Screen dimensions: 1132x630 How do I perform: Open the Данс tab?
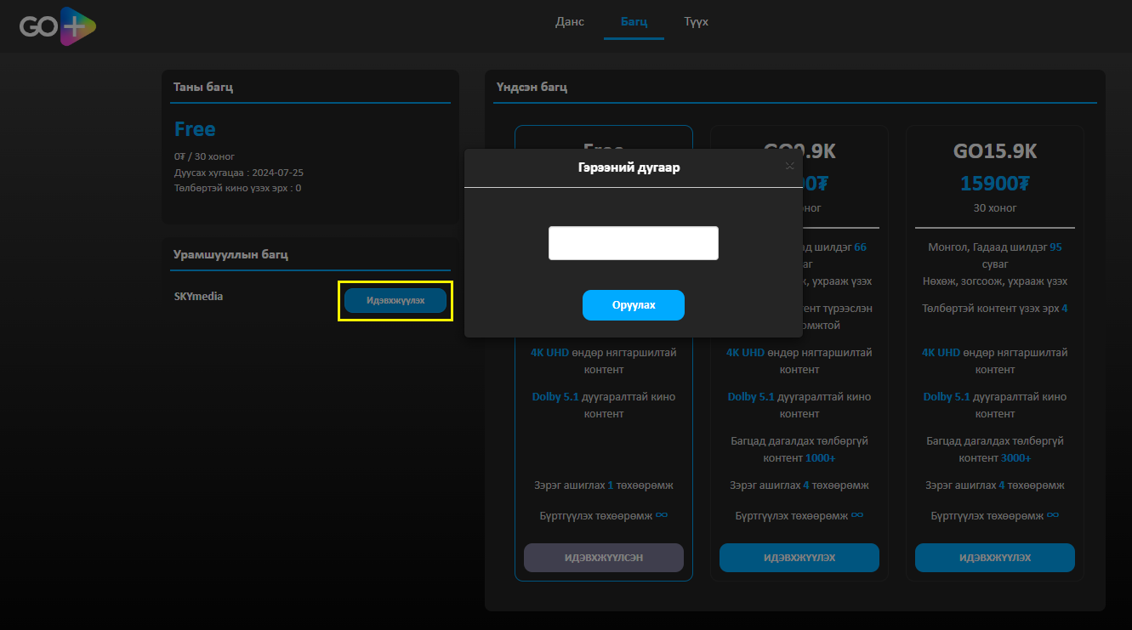[x=570, y=21]
